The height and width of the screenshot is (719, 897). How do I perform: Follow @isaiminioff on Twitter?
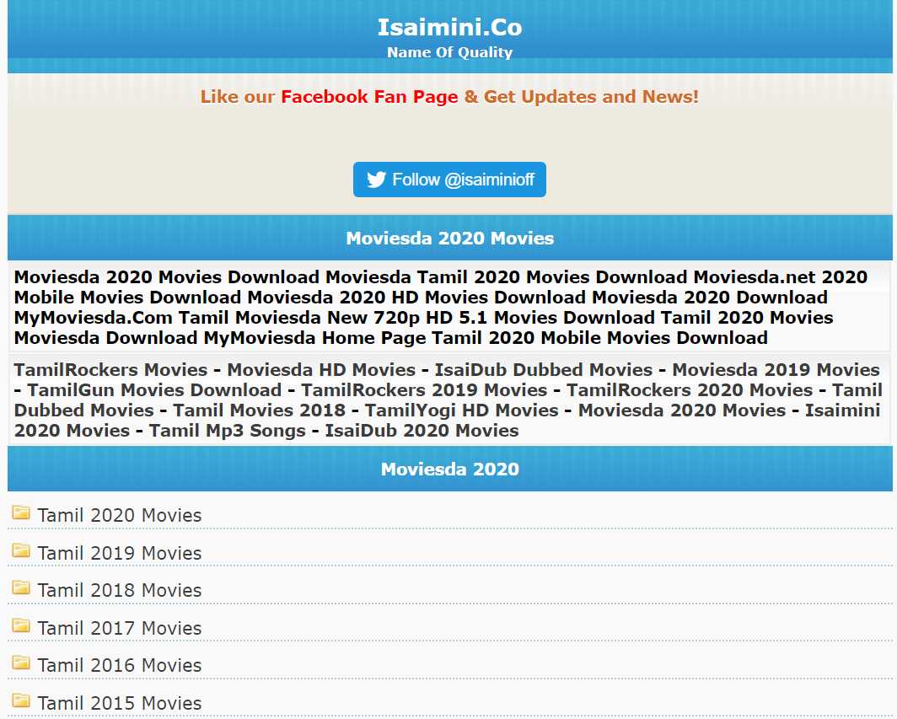(449, 180)
